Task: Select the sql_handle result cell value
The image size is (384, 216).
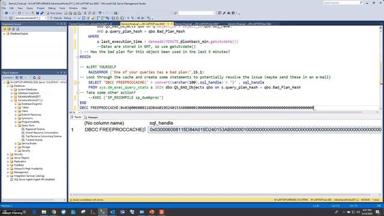Action: click(265, 130)
